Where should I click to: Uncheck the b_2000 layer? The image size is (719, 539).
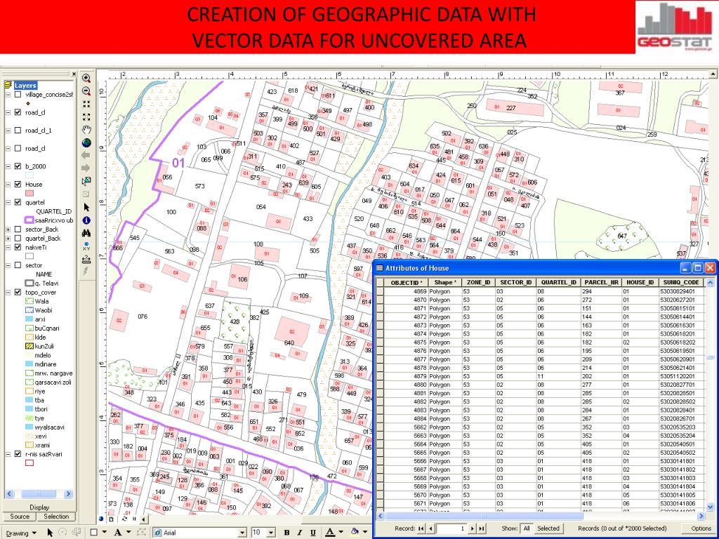coord(18,166)
